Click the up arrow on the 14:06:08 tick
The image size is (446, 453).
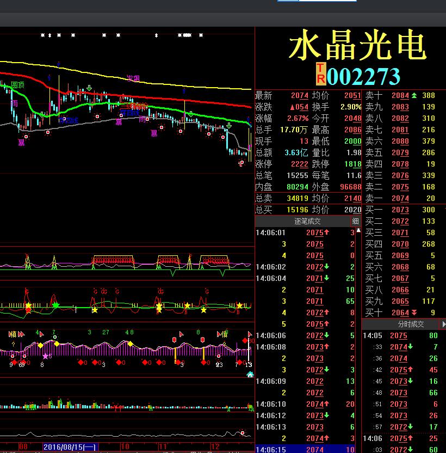(x=326, y=346)
